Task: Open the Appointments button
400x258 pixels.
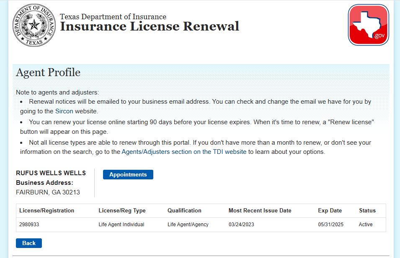Action: point(128,175)
